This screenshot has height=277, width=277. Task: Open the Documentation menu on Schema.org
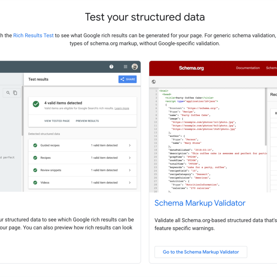[248, 68]
